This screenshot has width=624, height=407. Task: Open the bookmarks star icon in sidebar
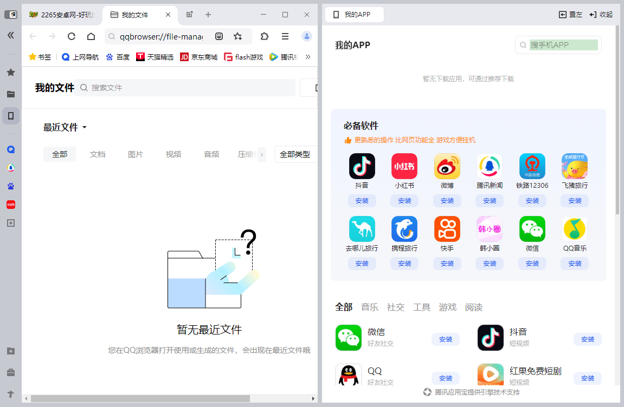(x=11, y=72)
